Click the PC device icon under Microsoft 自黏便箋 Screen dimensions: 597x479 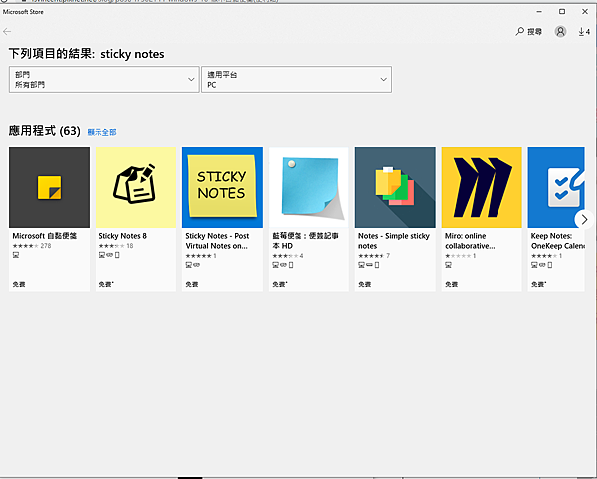(x=16, y=255)
